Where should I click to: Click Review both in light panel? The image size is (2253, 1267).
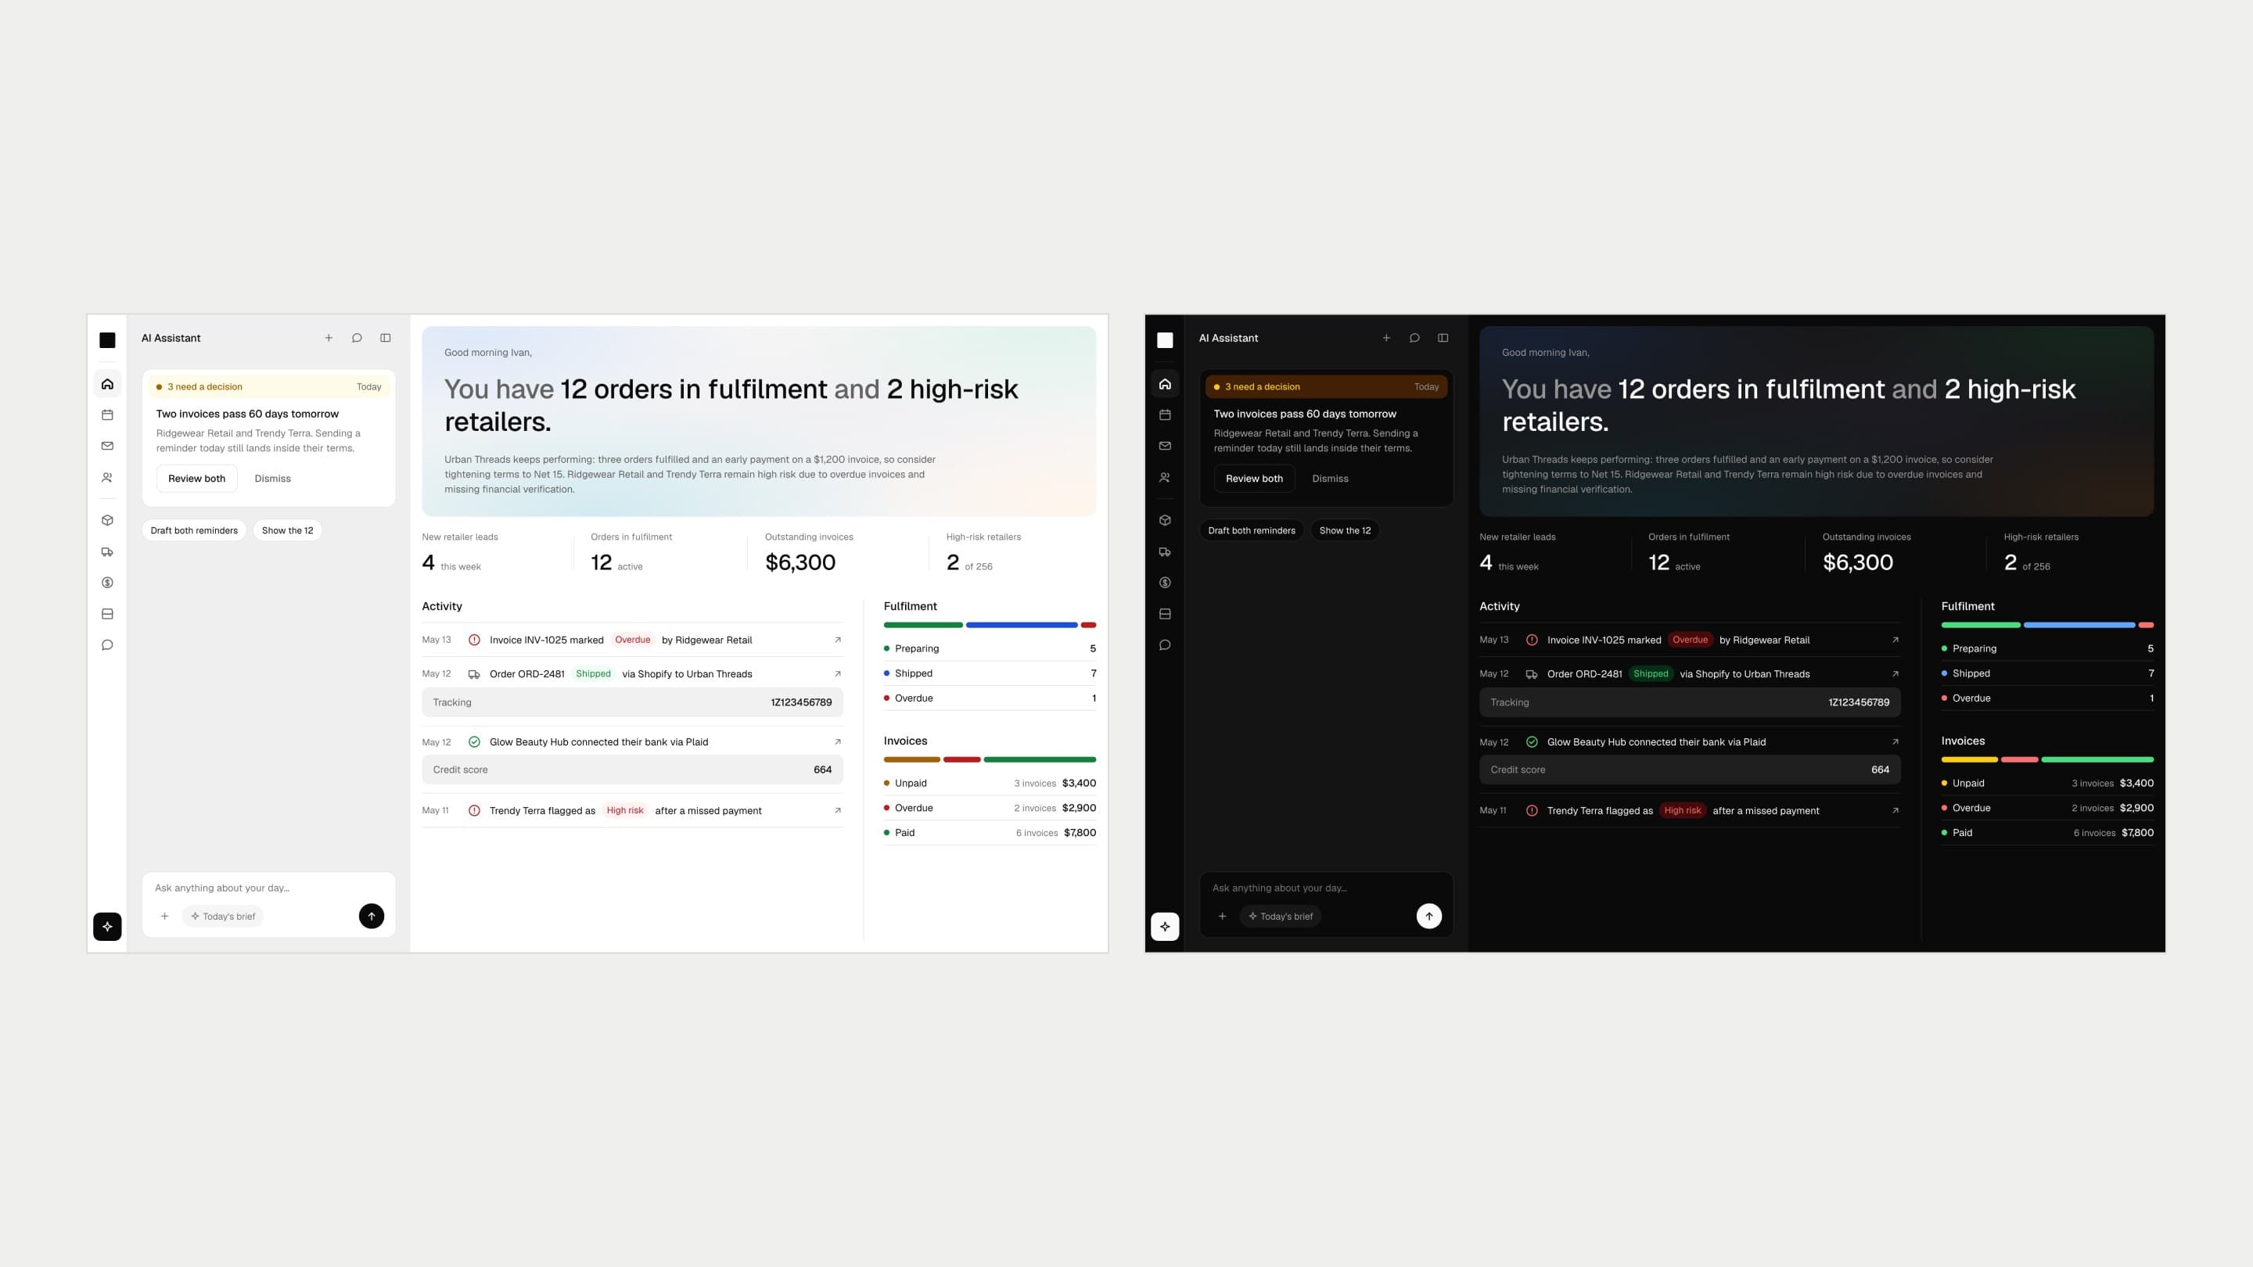(x=197, y=479)
